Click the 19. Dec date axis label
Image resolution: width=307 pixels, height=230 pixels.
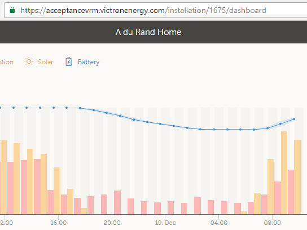coord(165,223)
